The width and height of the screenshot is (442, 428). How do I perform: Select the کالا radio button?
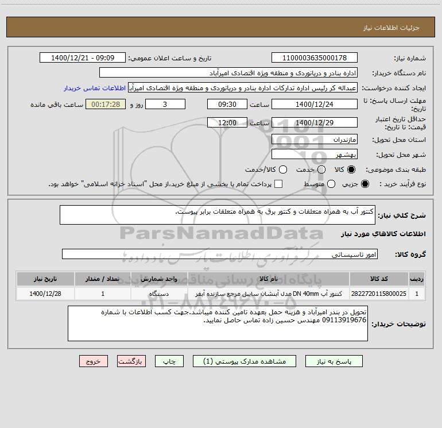point(351,169)
